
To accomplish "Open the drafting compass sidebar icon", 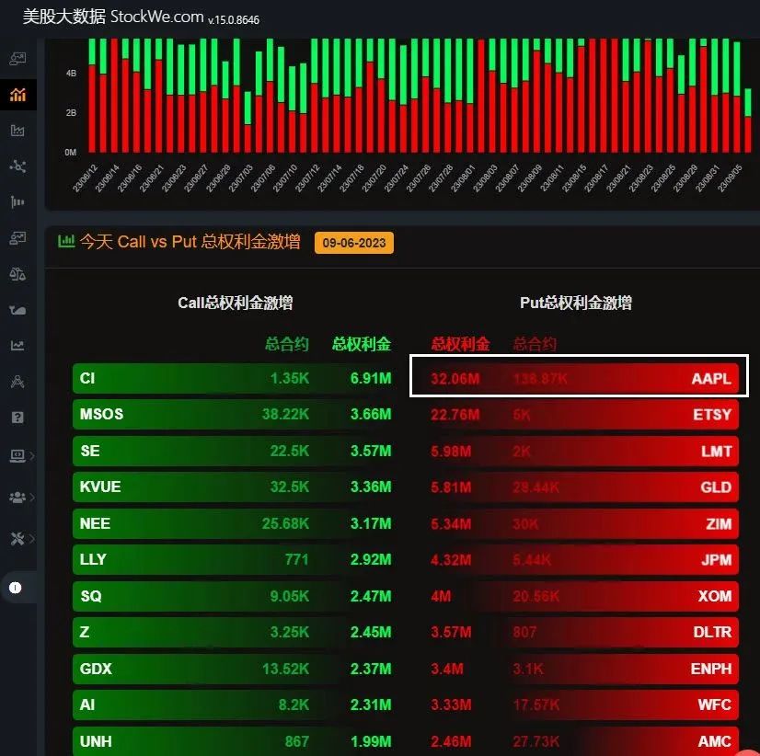I will 17,382.
